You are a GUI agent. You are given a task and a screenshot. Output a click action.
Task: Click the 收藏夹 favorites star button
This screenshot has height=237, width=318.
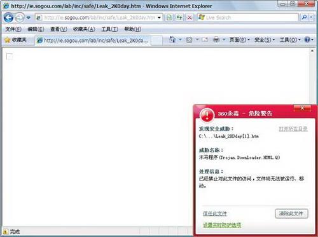(x=16, y=40)
